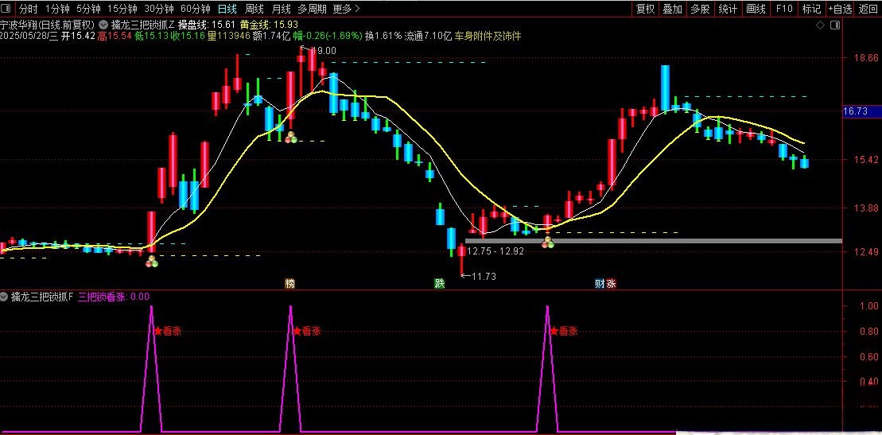Switch to the 周线 weekly tab
Image resolution: width=882 pixels, height=435 pixels.
coord(254,9)
